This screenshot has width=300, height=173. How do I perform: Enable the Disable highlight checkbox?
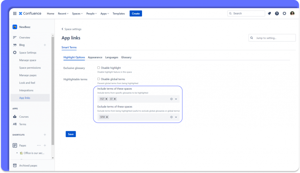click(99, 68)
